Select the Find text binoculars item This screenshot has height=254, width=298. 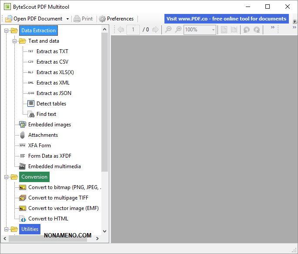point(46,114)
